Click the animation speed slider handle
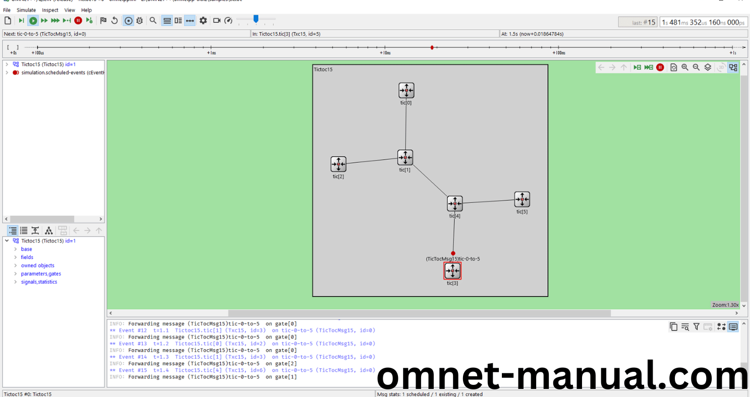The image size is (750, 397). (256, 19)
